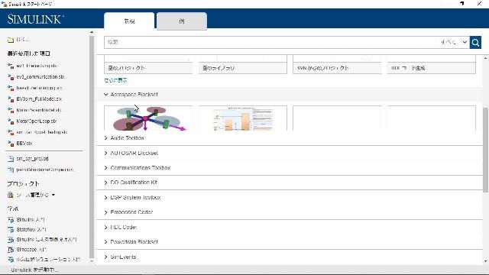Expand the DSP System Toolbox section
Viewport: 489px width, 275px height.
(x=105, y=198)
